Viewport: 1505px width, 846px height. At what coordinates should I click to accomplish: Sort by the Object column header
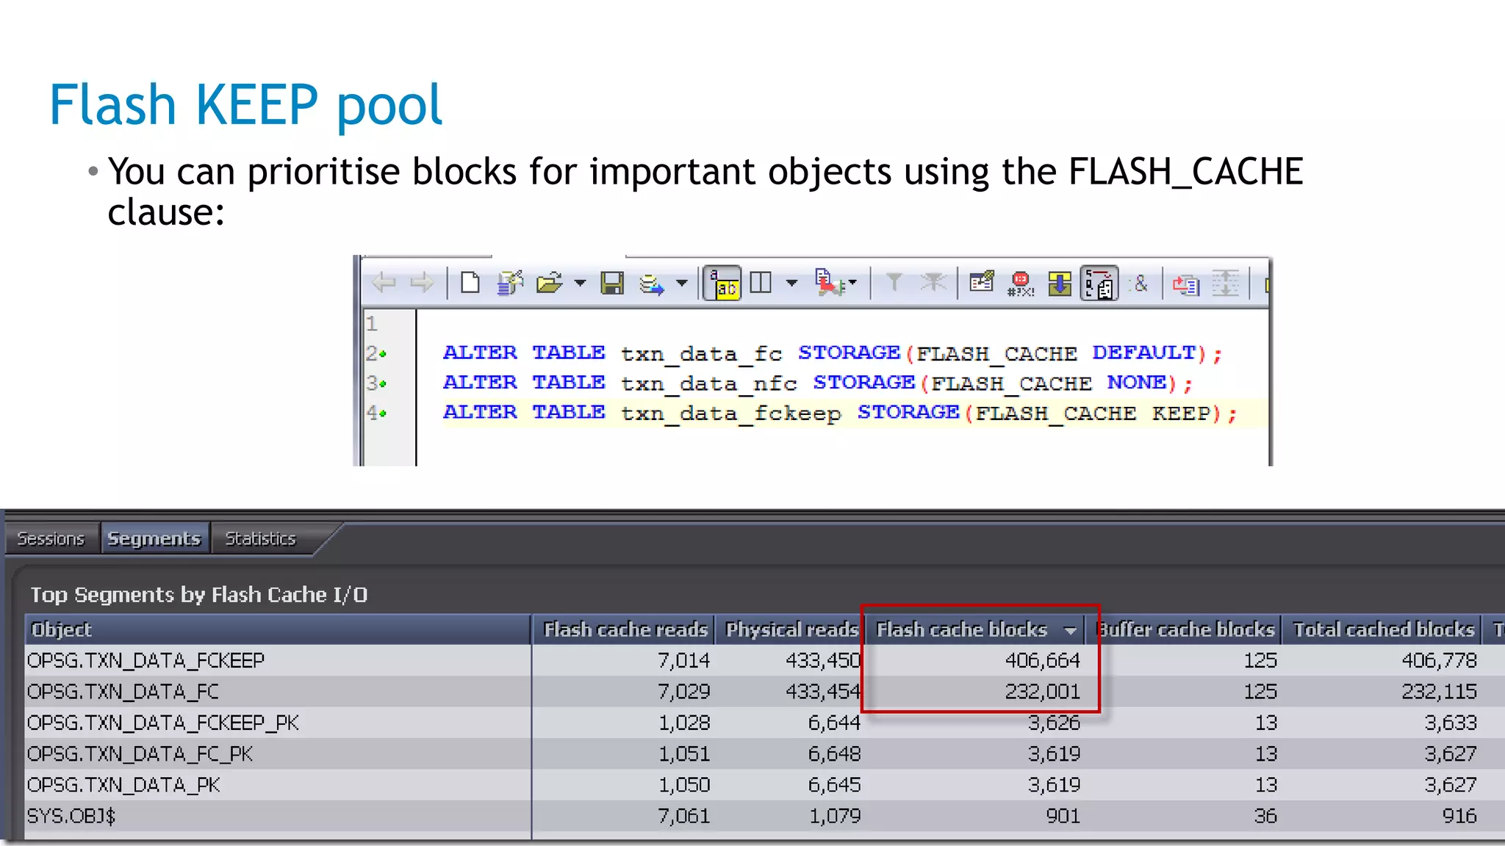tap(278, 629)
